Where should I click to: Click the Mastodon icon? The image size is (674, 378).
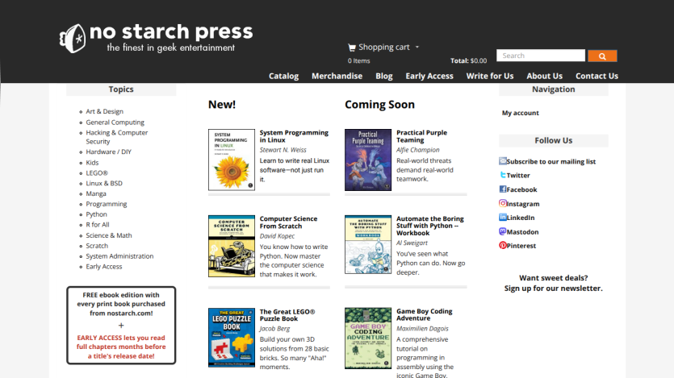[503, 231]
